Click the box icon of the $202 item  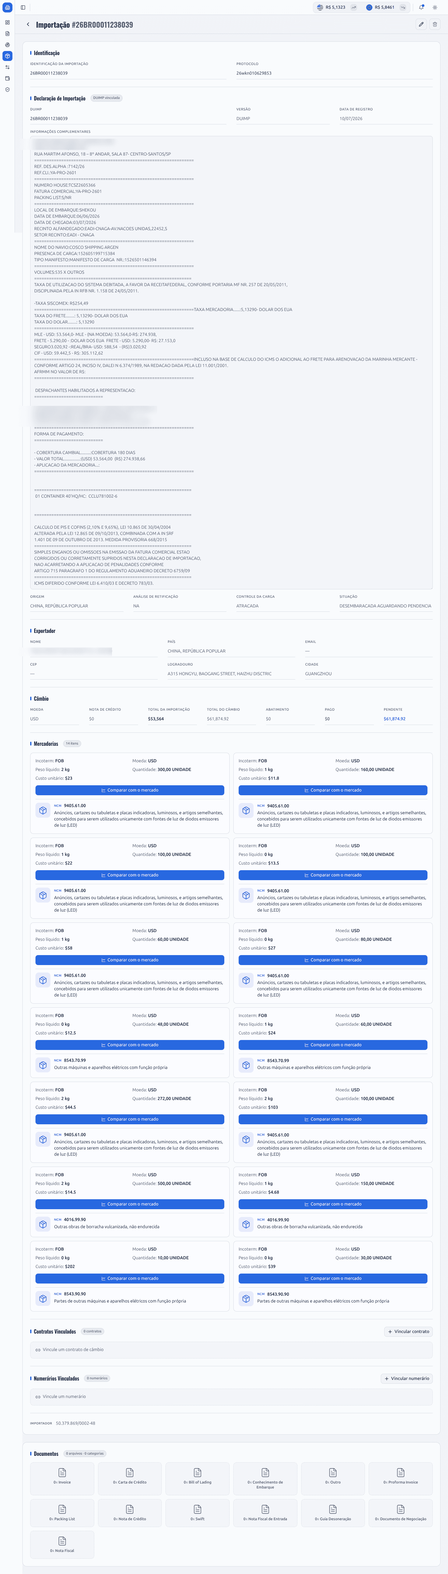pos(43,1298)
